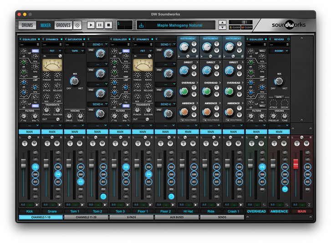Toggle the Kick phase invert icon
The height and width of the screenshot is (243, 331).
35,152
